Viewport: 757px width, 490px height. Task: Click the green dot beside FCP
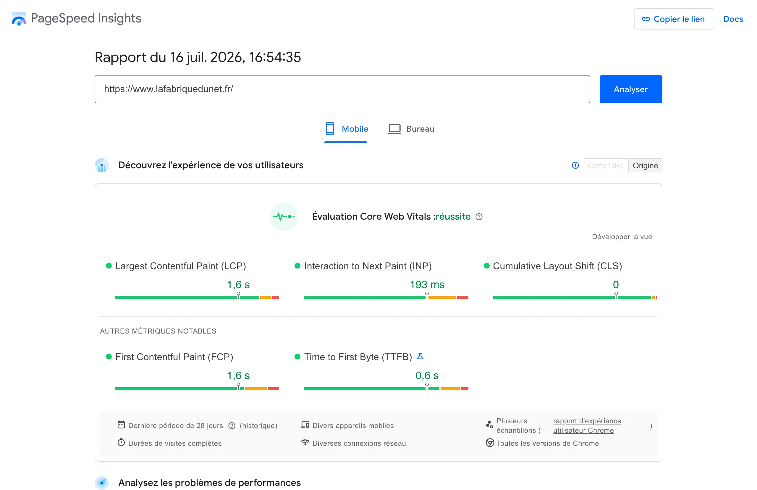(109, 357)
